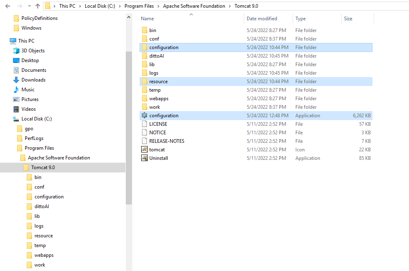
Task: Select Tomcat 9.0 in address breadcrumb
Action: click(x=246, y=6)
